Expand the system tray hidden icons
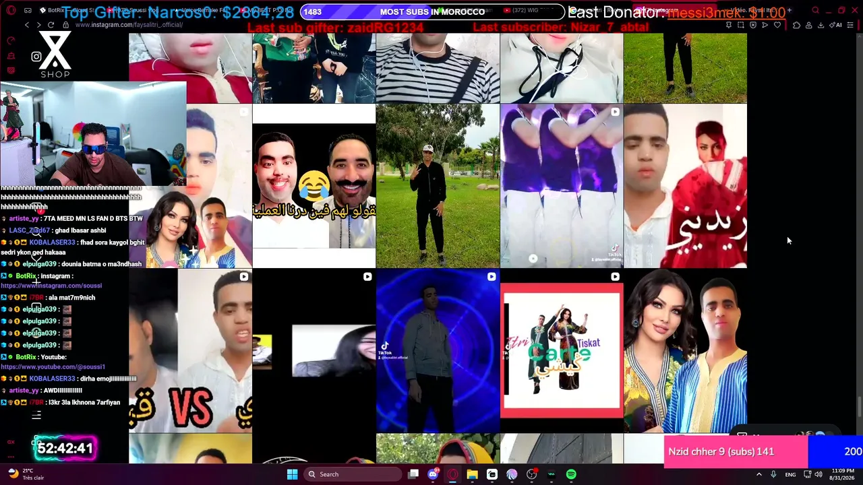 point(759,474)
